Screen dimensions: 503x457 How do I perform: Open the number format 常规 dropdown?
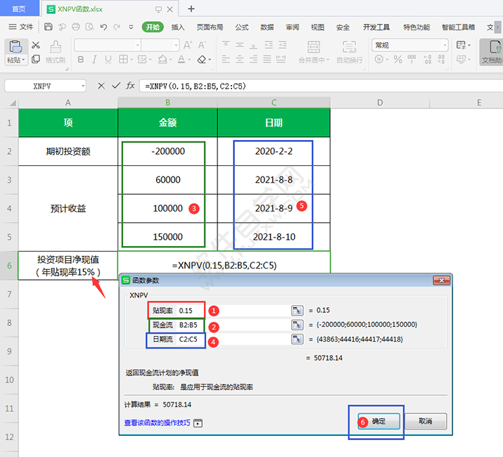445,45
